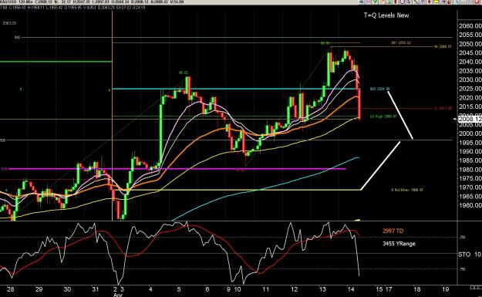Click the 1990.00 price axis label

coord(470,151)
